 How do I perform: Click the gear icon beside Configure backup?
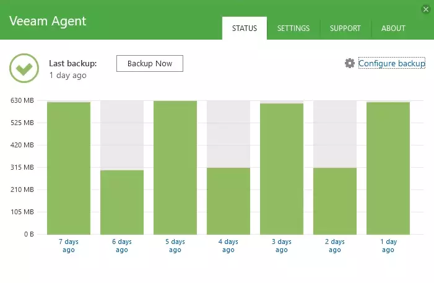[350, 63]
